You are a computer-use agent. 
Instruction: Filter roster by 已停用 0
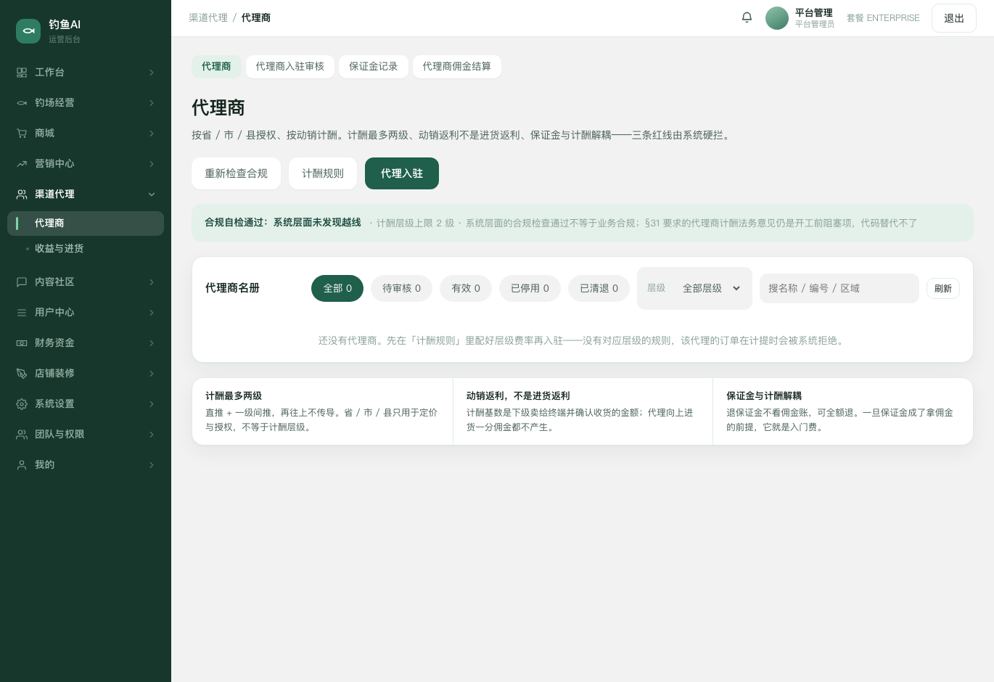(530, 288)
